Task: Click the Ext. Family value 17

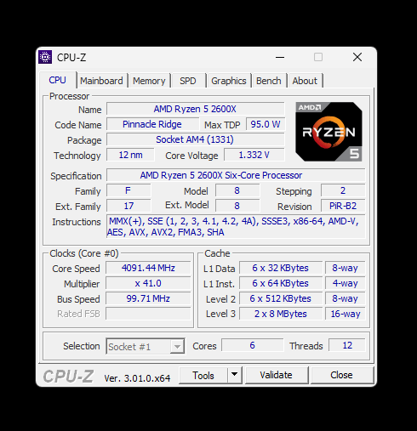Action: 129,206
